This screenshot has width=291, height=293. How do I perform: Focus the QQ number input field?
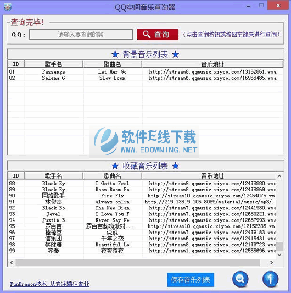click(81, 35)
